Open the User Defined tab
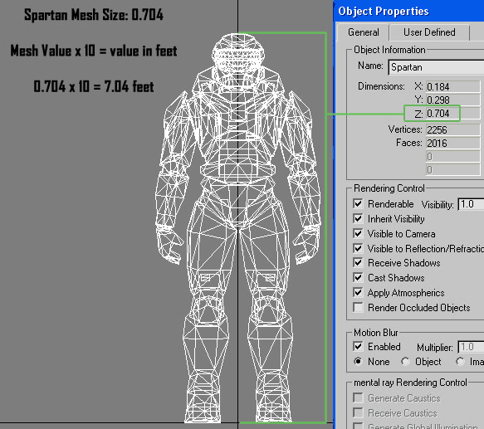The image size is (484, 429). point(429,32)
